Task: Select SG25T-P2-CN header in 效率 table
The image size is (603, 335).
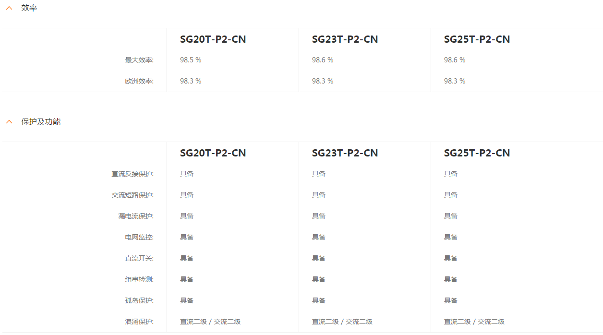Action: click(x=477, y=39)
